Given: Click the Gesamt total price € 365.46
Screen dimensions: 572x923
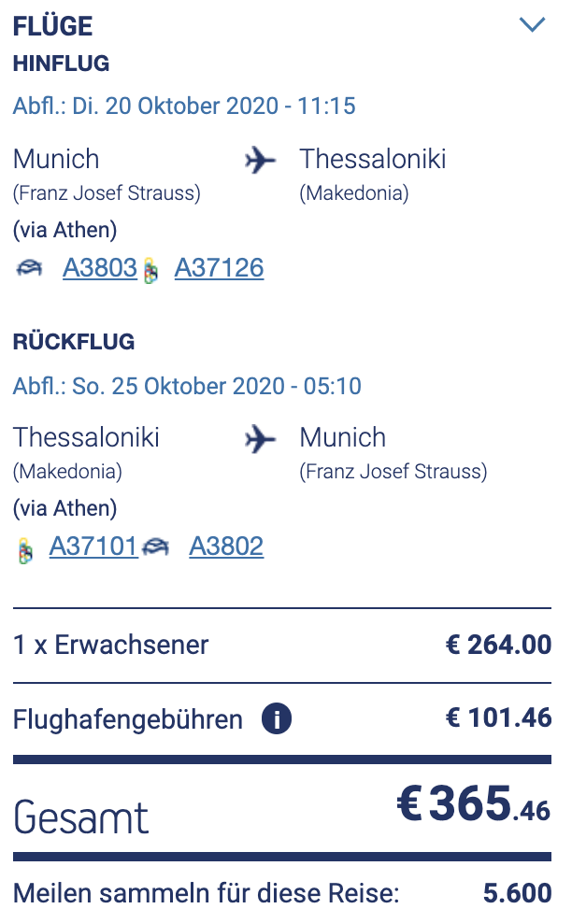Looking at the screenshot, I should [474, 806].
